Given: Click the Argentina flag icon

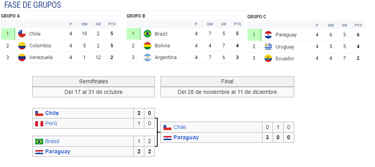Looking at the screenshot, I should tap(147, 57).
